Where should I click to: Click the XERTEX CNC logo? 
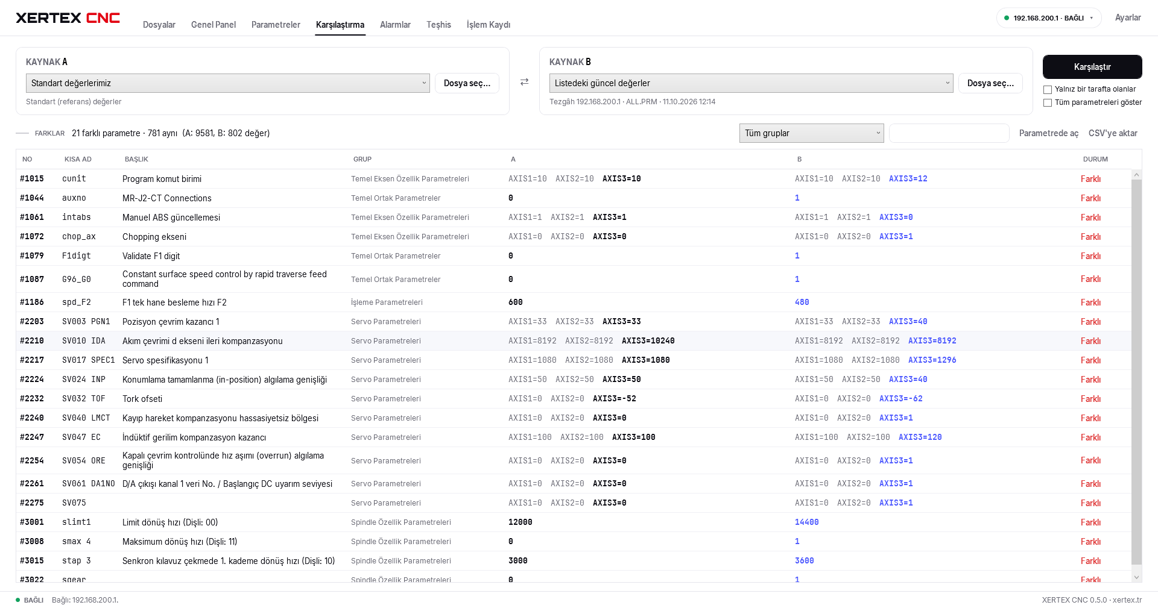(68, 18)
